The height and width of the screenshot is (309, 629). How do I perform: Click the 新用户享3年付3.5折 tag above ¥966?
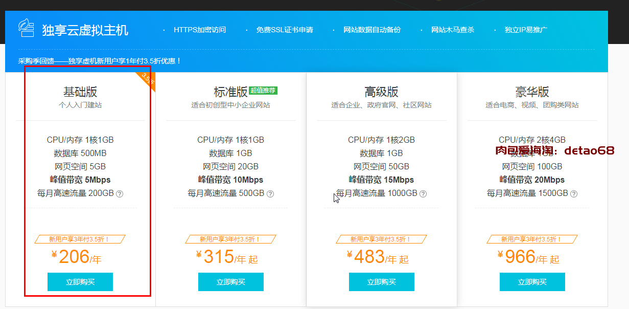pos(532,239)
